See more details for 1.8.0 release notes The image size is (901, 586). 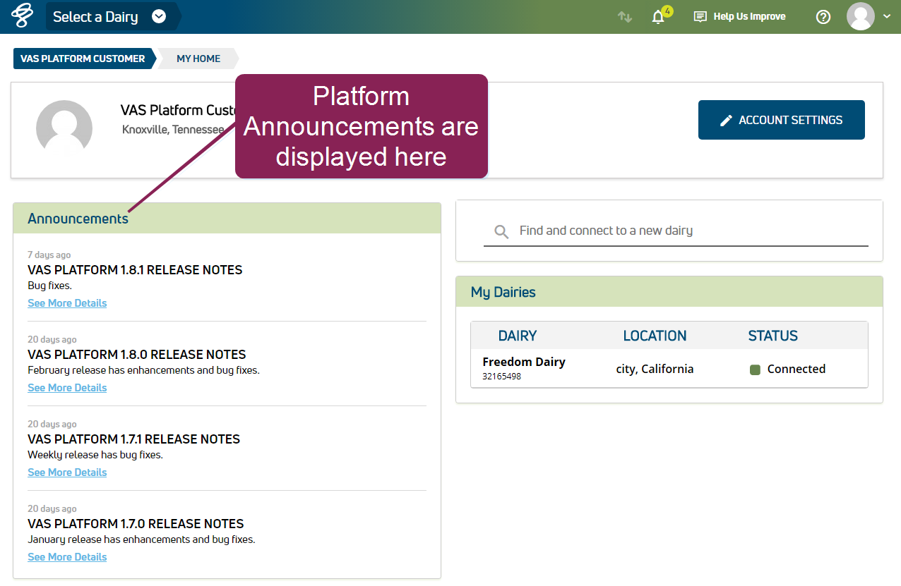tap(67, 388)
